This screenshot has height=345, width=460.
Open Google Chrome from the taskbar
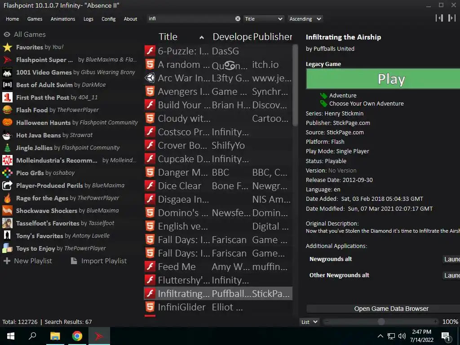[x=77, y=336]
